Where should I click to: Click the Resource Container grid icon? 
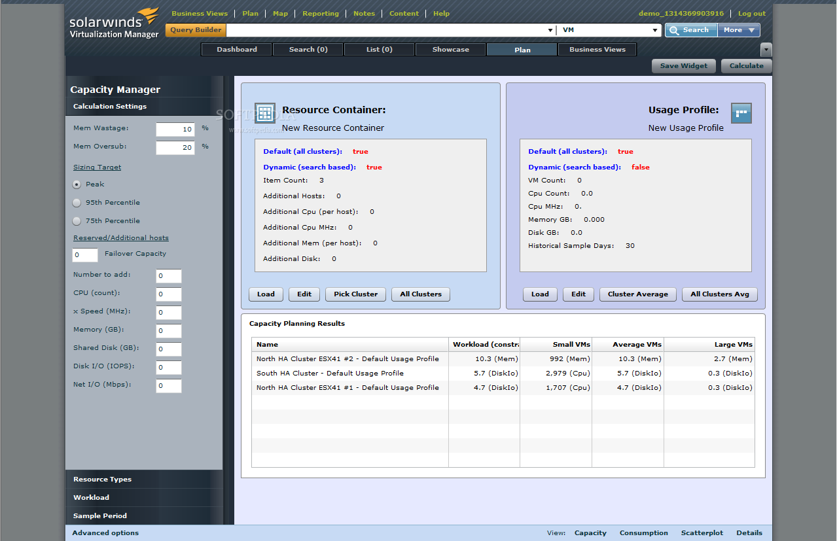264,113
